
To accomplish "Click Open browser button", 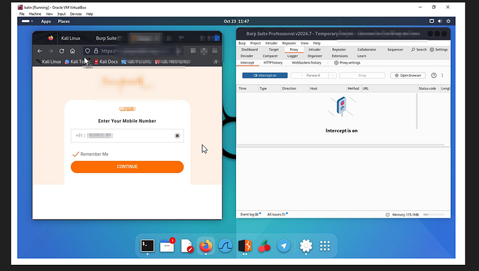I will click(x=408, y=75).
